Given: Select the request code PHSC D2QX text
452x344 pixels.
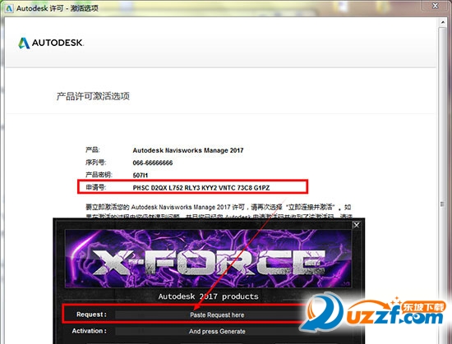Looking at the screenshot, I should (x=201, y=188).
